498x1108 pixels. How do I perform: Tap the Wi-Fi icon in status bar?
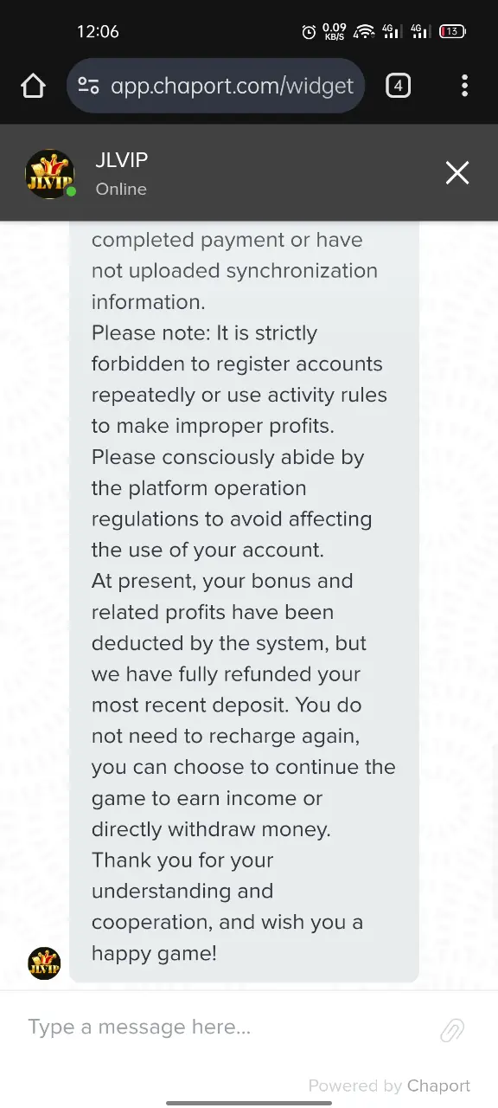(x=365, y=32)
